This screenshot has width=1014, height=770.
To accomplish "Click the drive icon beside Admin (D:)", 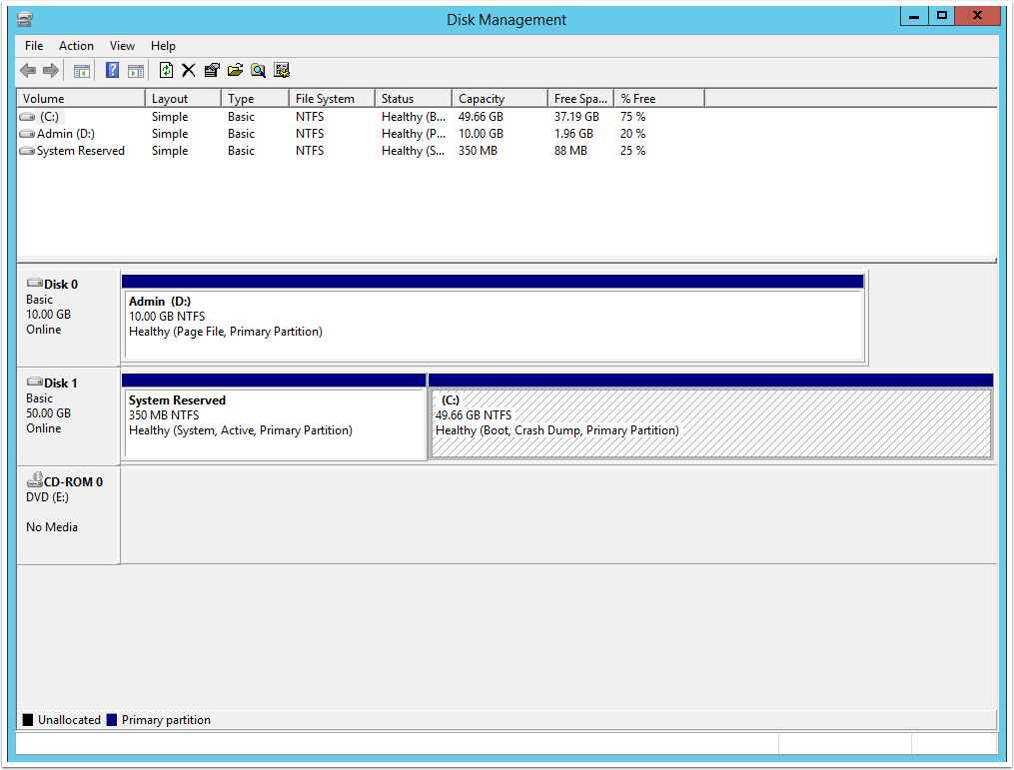I will (x=27, y=134).
